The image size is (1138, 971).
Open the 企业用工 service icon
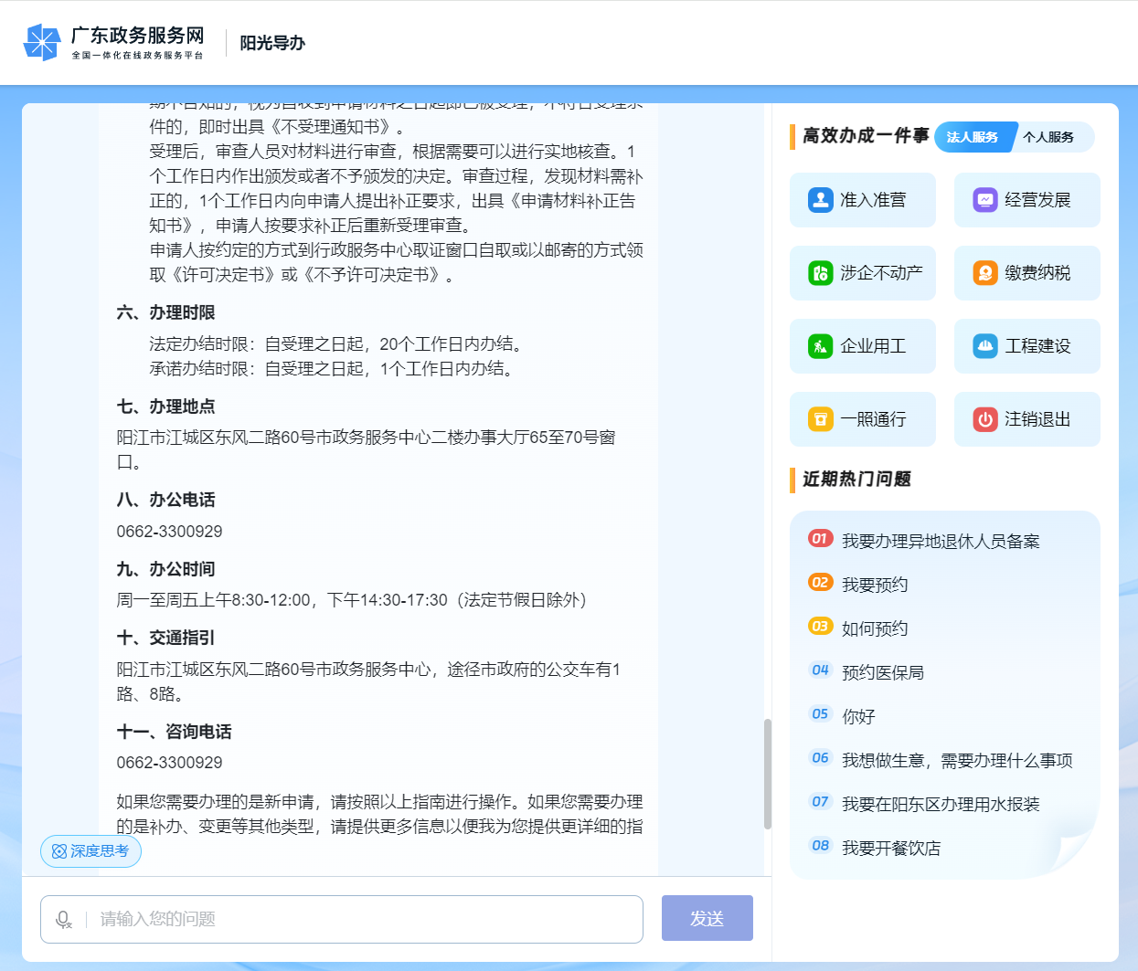tap(862, 345)
